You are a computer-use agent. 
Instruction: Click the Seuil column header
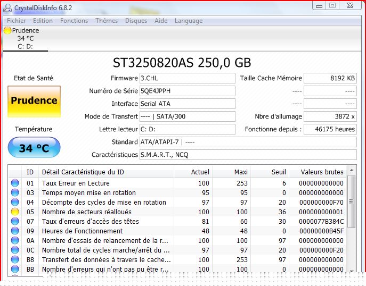pos(270,172)
